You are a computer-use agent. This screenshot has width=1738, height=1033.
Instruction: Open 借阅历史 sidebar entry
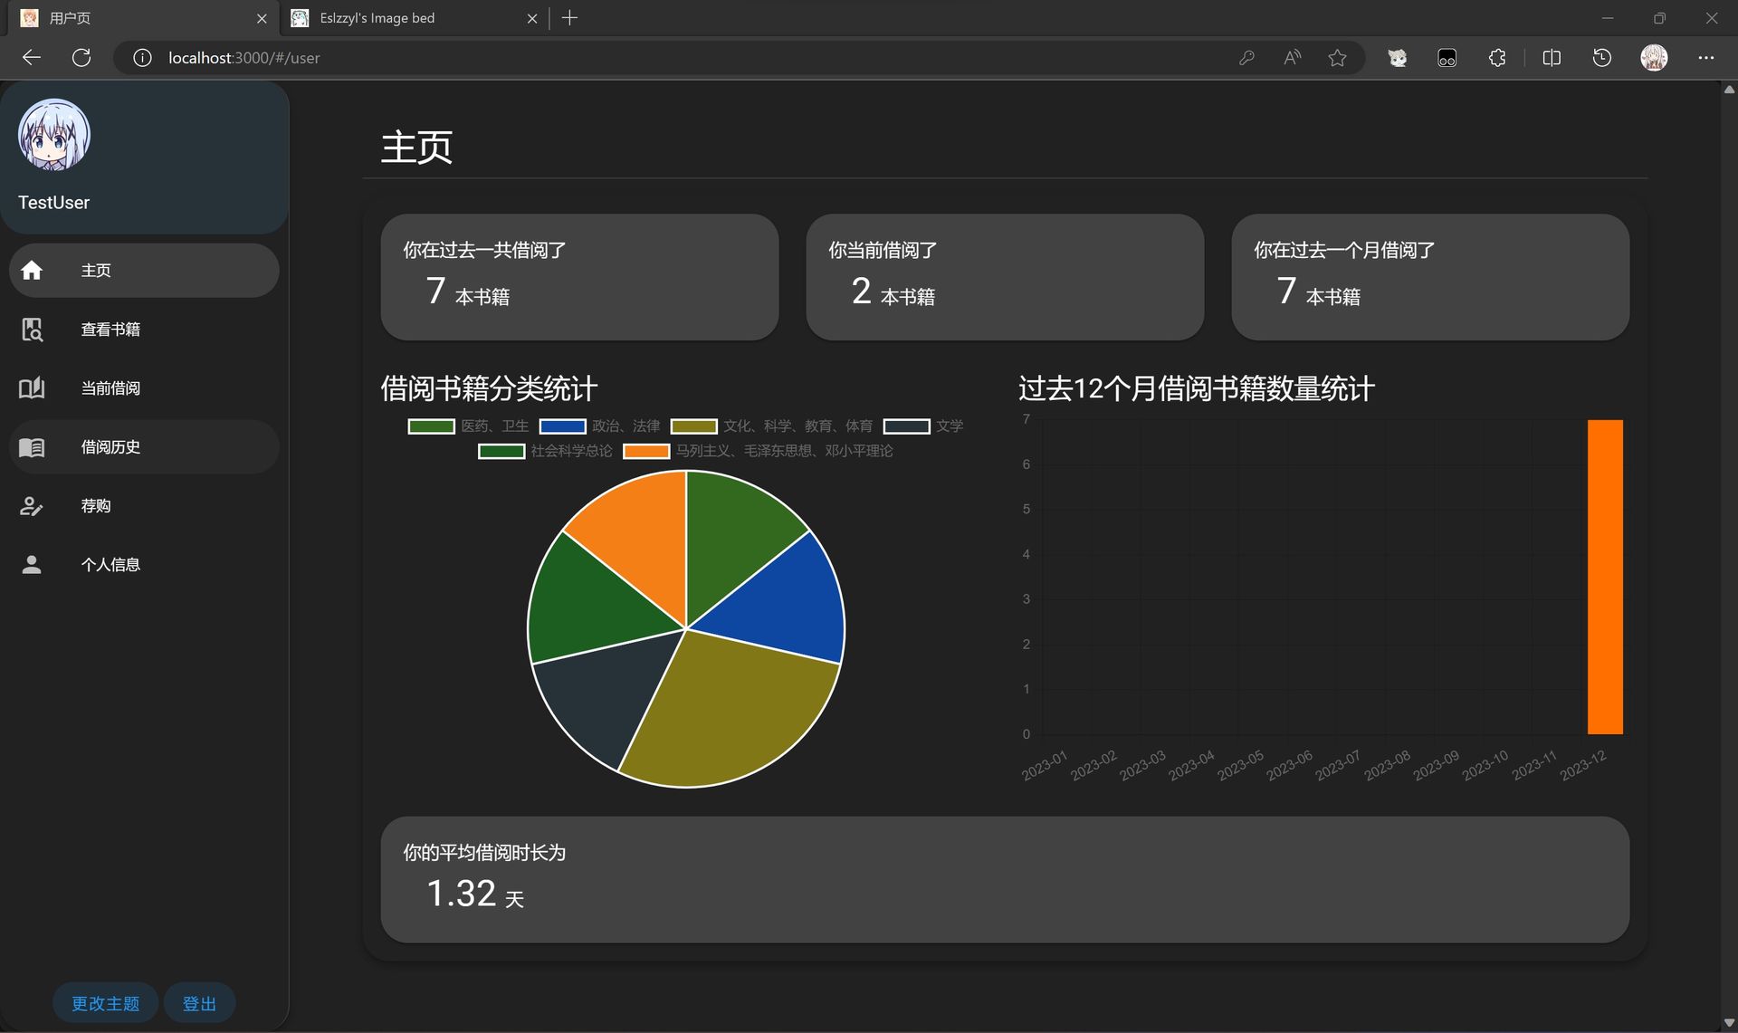pyautogui.click(x=144, y=446)
